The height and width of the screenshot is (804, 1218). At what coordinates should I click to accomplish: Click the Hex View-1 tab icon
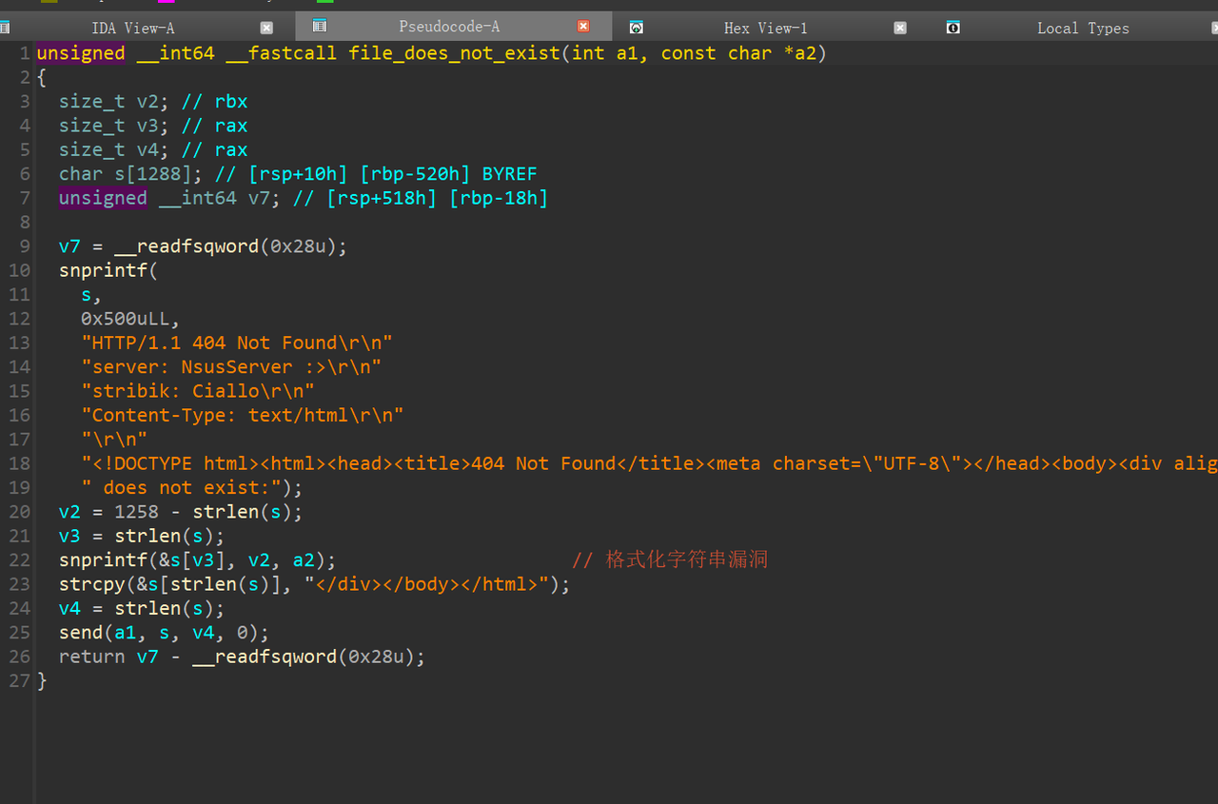click(637, 28)
